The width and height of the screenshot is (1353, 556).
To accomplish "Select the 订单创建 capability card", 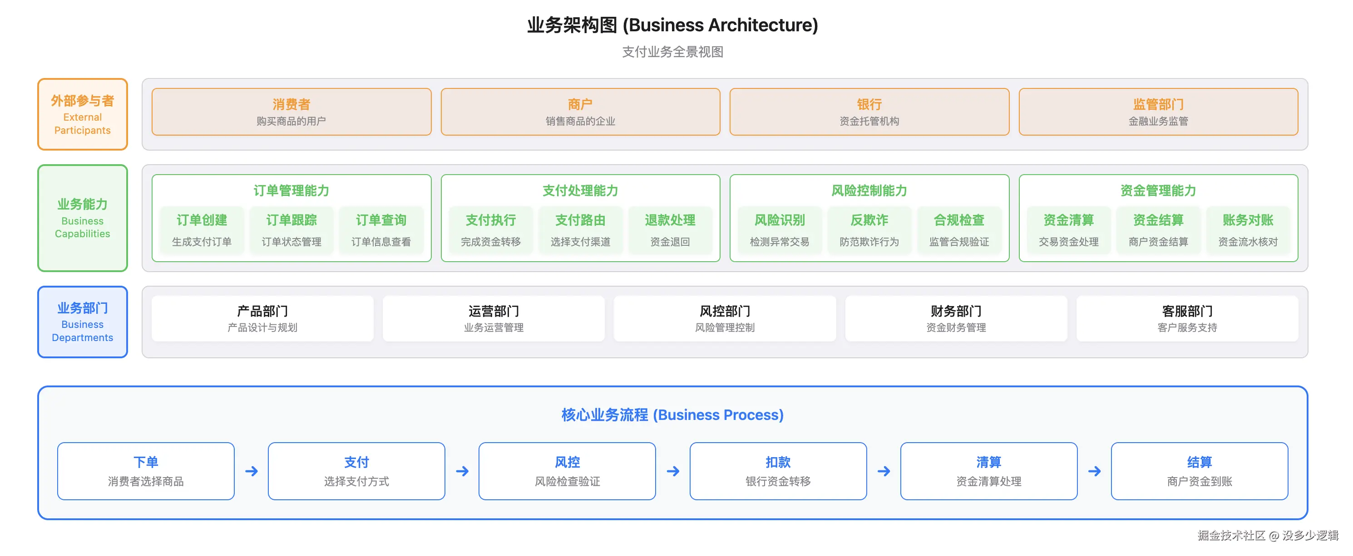I will click(x=202, y=230).
